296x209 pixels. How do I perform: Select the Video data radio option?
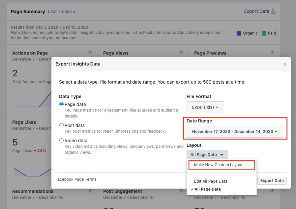pyautogui.click(x=61, y=141)
